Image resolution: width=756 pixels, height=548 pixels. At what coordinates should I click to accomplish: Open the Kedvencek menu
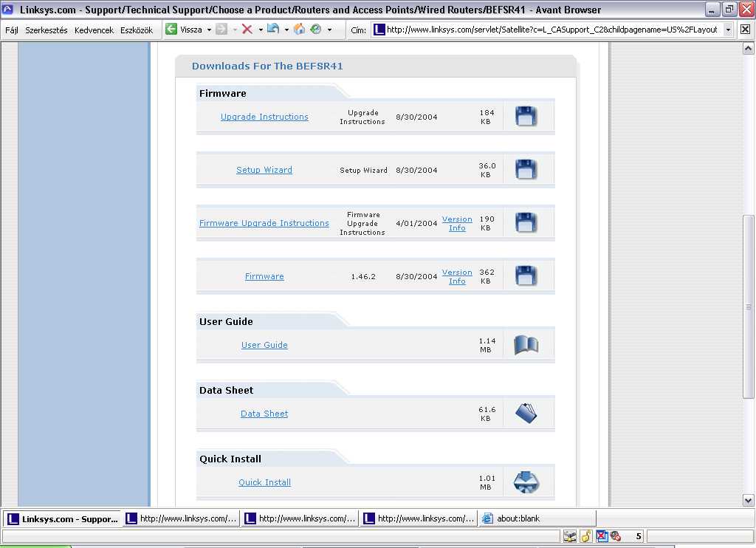(x=94, y=30)
